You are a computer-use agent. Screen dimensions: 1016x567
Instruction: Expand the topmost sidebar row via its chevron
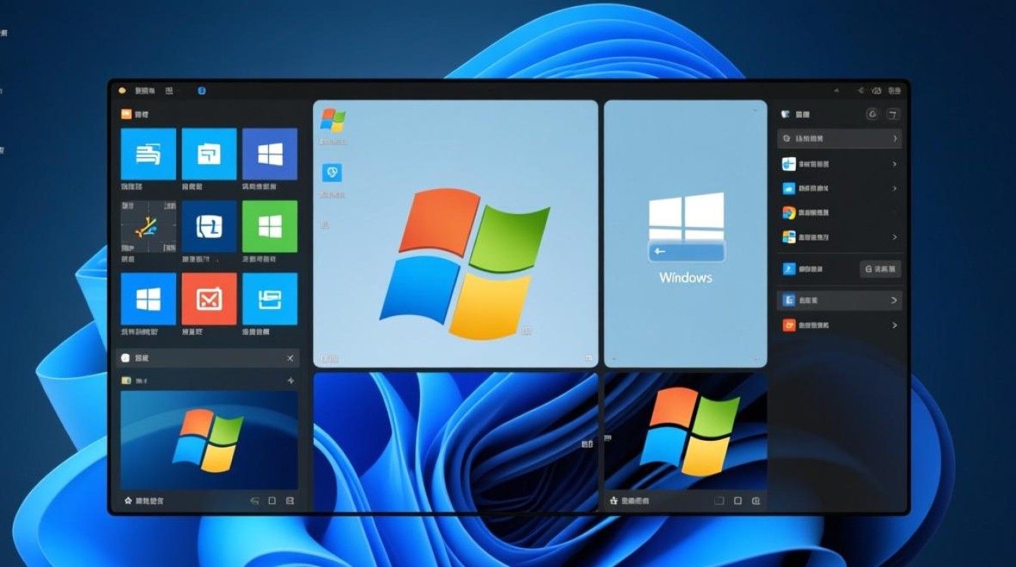pyautogui.click(x=895, y=138)
